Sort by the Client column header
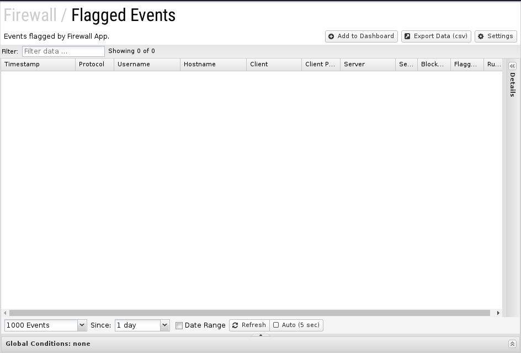Screen dimensions: 521x353 (274, 64)
